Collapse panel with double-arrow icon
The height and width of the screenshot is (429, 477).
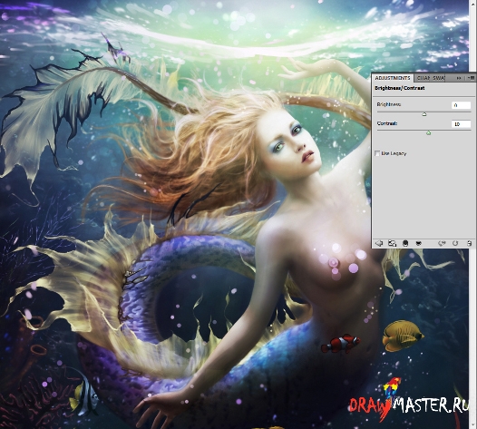[x=459, y=78]
